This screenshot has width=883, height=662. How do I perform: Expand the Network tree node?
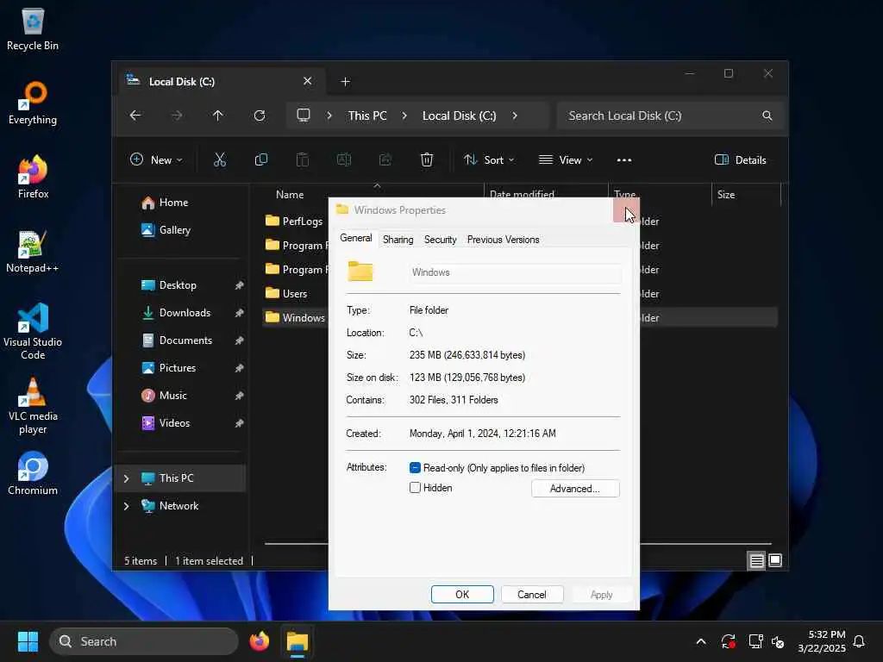pyautogui.click(x=127, y=506)
